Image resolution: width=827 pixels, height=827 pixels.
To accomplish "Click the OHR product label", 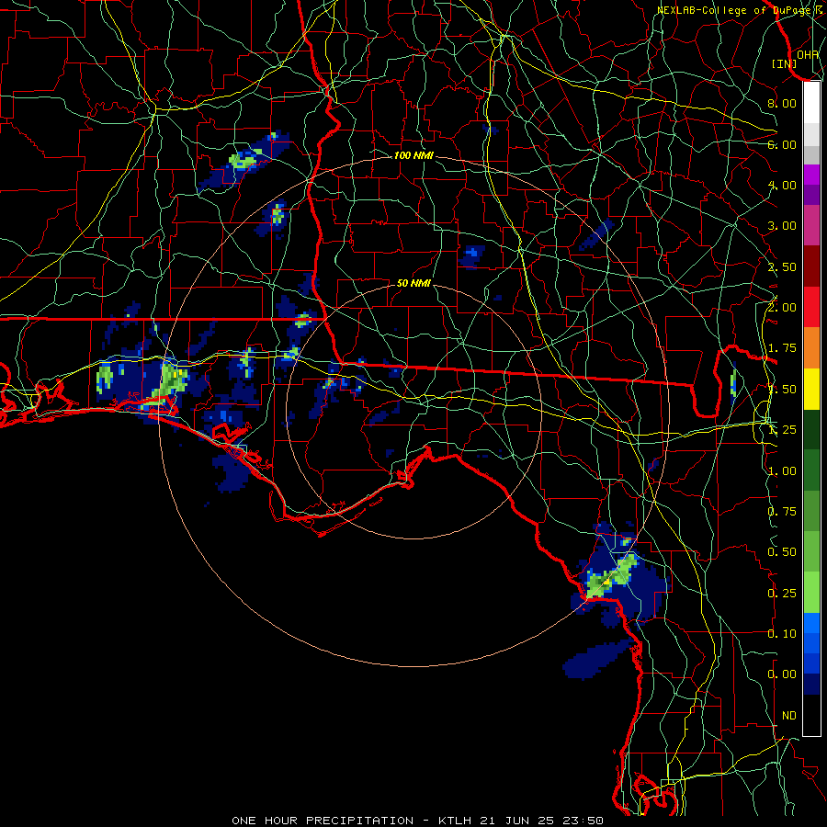I will click(808, 54).
